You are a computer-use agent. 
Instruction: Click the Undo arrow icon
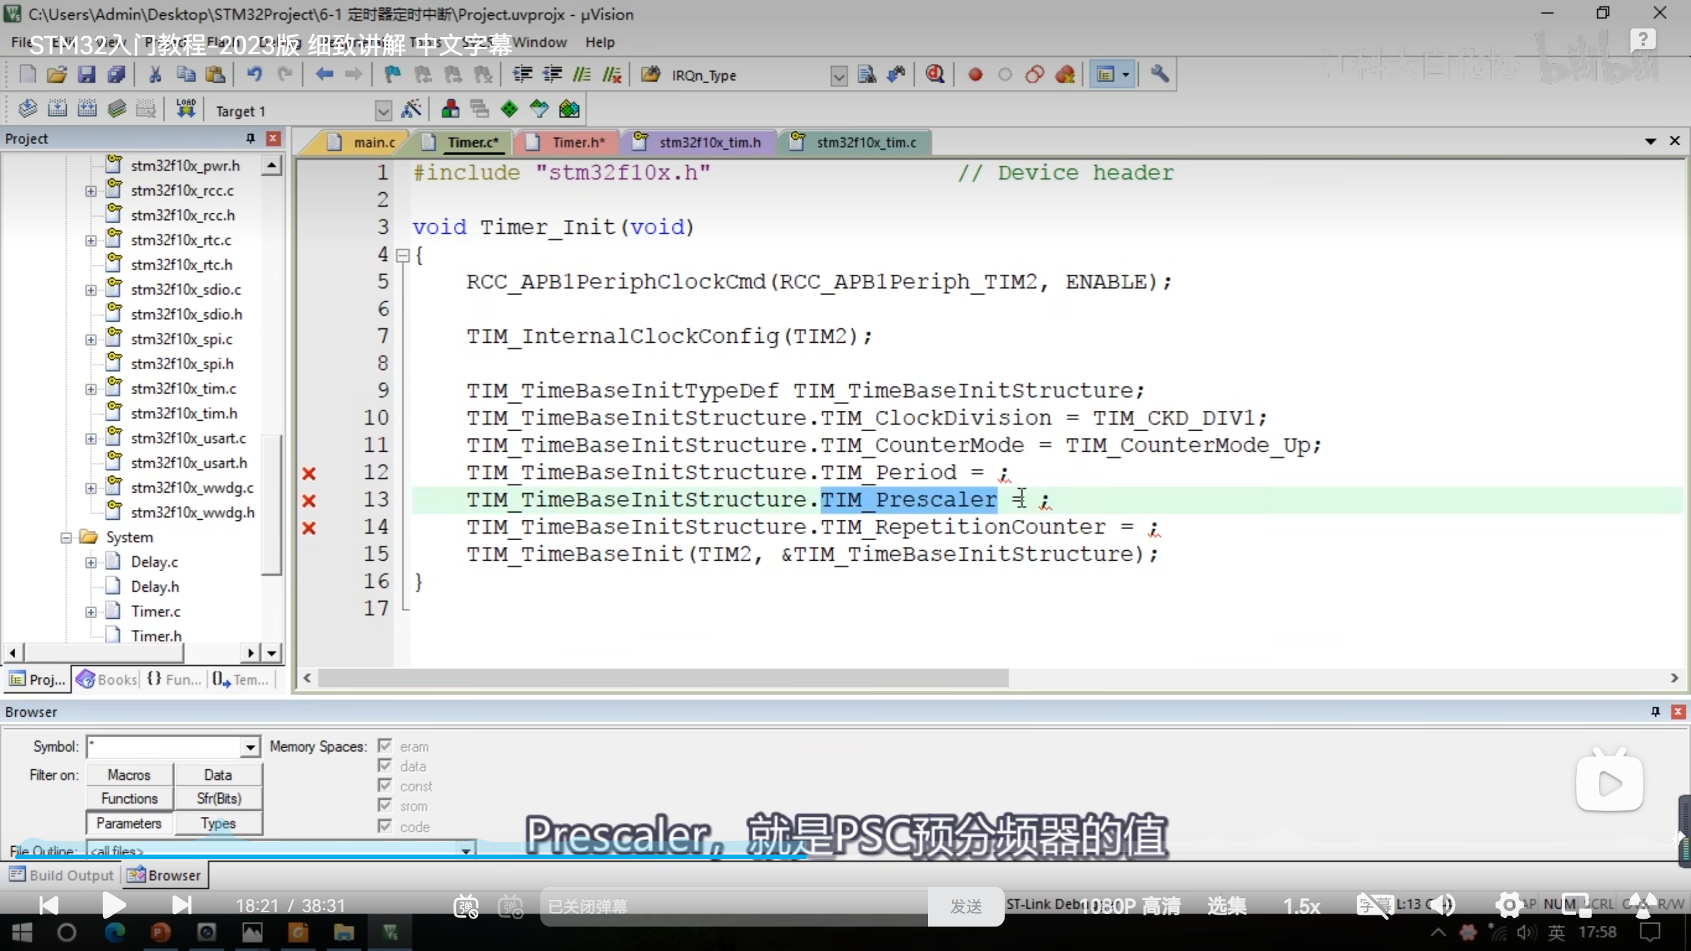click(x=254, y=75)
